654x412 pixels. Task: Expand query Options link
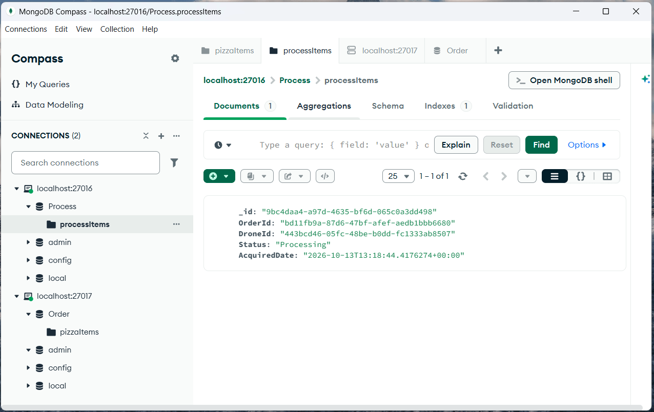point(587,145)
